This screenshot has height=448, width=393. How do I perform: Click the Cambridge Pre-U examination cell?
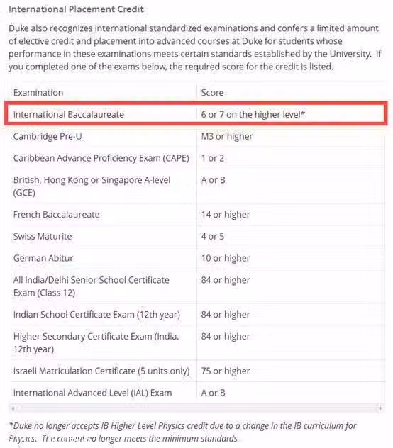(x=48, y=136)
